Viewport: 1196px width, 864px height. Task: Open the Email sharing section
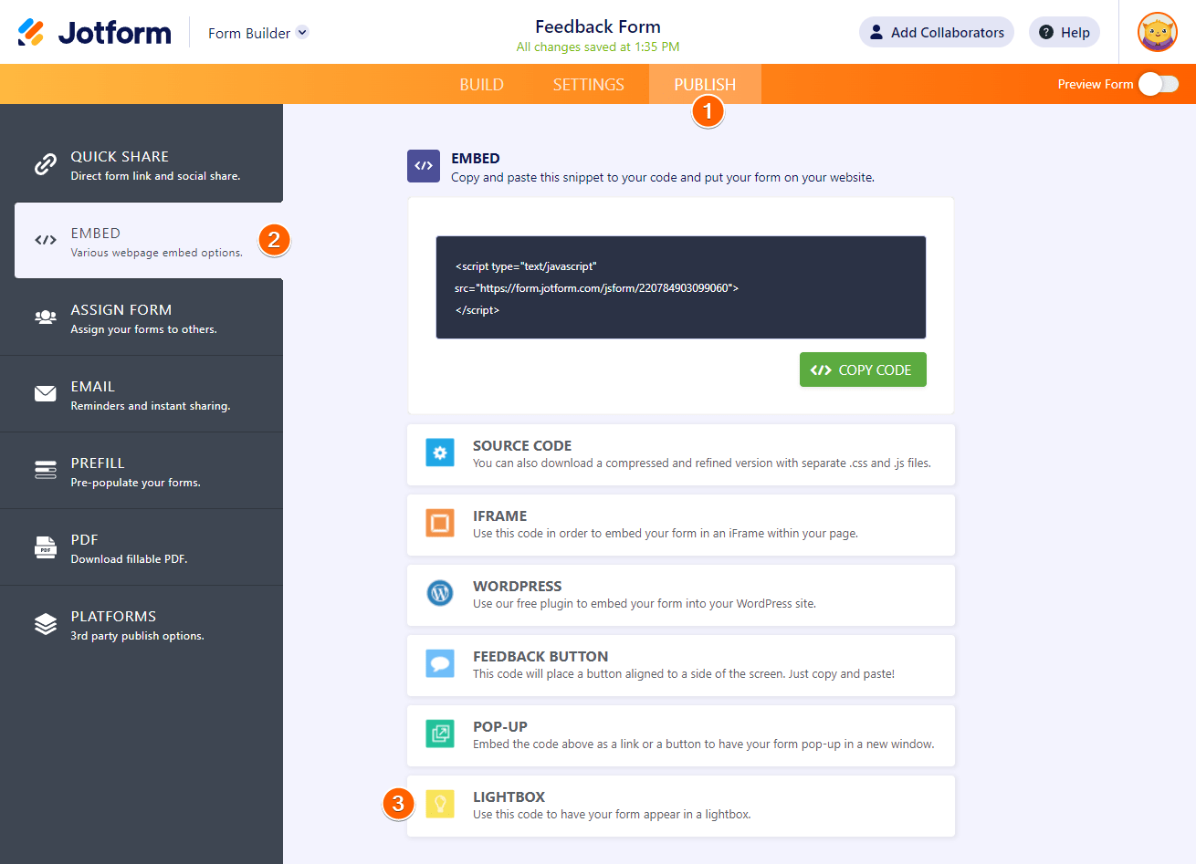[142, 394]
